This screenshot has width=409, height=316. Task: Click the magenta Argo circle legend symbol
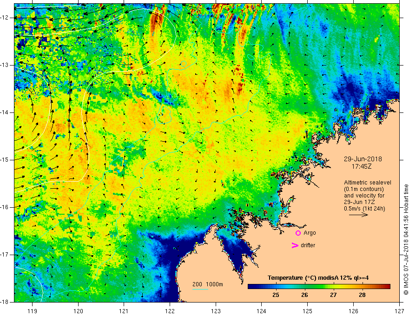(x=298, y=233)
